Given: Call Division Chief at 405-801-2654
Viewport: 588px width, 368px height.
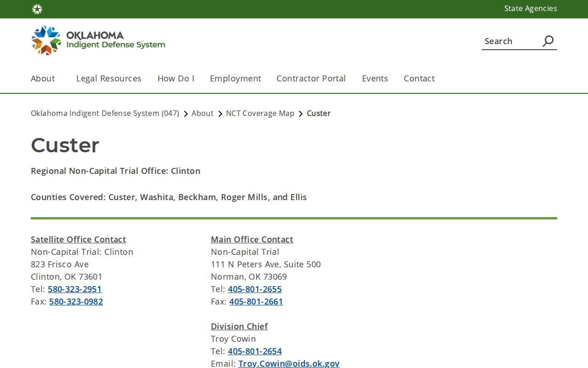Looking at the screenshot, I should [254, 351].
